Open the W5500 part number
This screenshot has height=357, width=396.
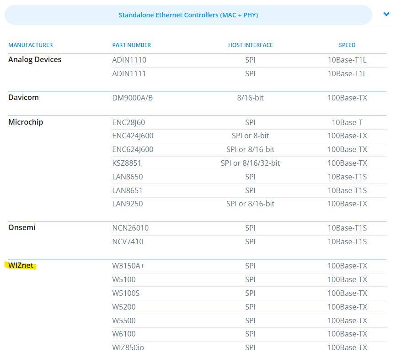[124, 320]
